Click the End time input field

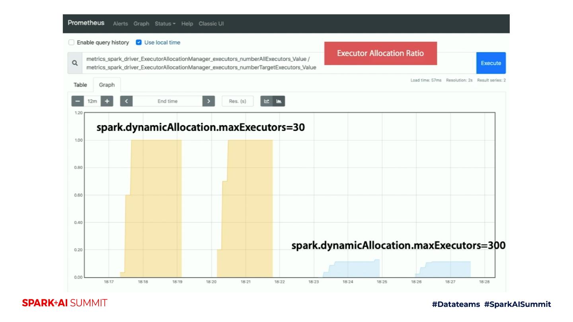coord(168,101)
